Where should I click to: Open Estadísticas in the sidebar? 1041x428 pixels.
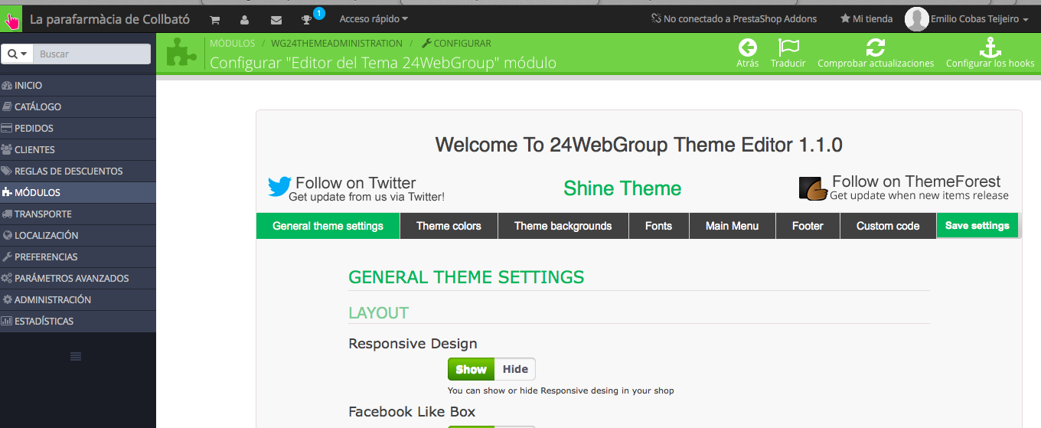(78, 322)
